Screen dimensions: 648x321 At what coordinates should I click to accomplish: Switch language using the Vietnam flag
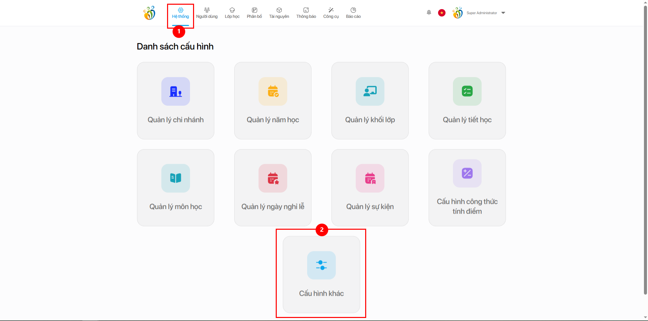pos(441,13)
